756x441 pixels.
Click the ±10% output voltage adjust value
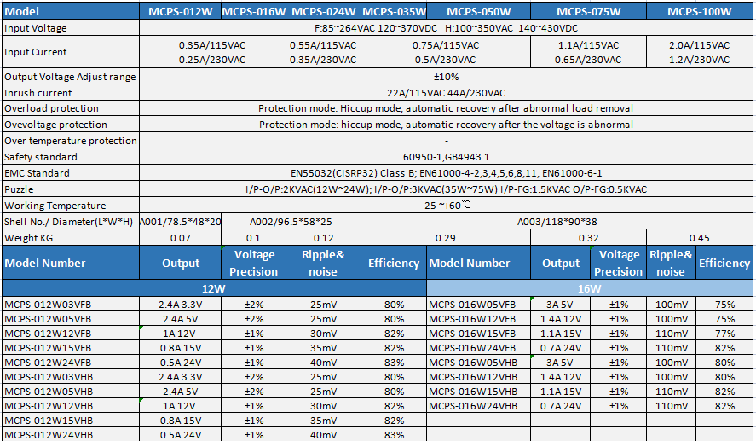(447, 77)
